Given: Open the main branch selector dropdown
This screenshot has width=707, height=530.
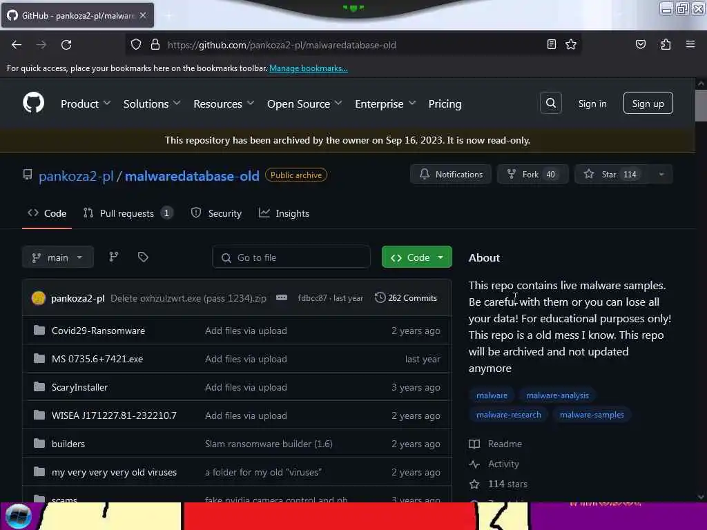Looking at the screenshot, I should 58,257.
